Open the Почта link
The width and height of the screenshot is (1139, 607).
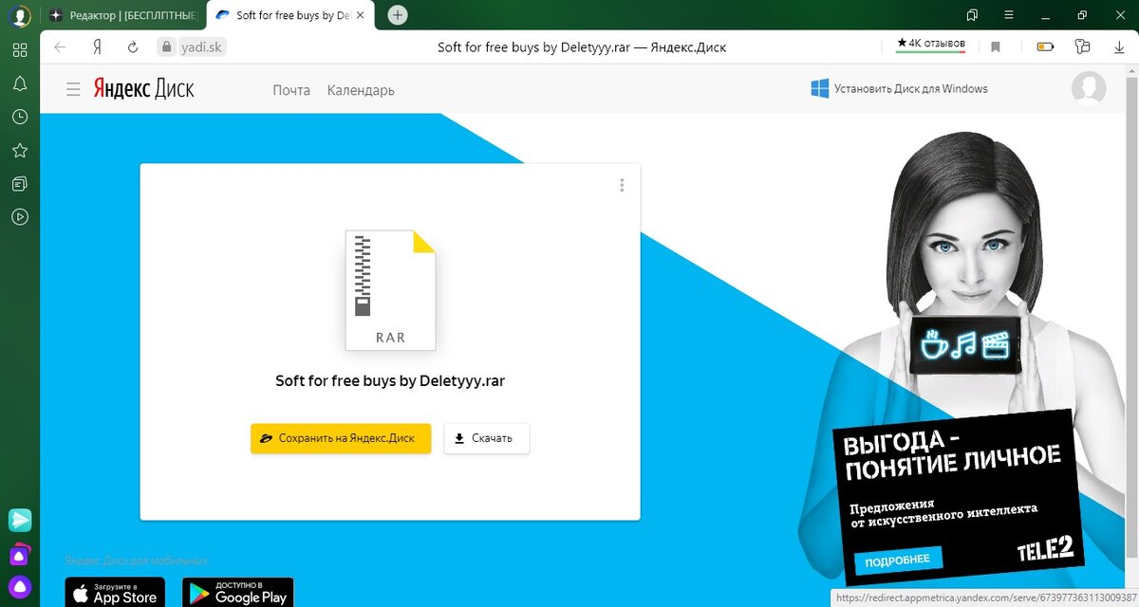(291, 90)
